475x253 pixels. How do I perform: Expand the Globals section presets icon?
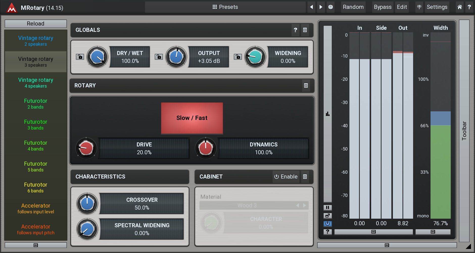[305, 30]
